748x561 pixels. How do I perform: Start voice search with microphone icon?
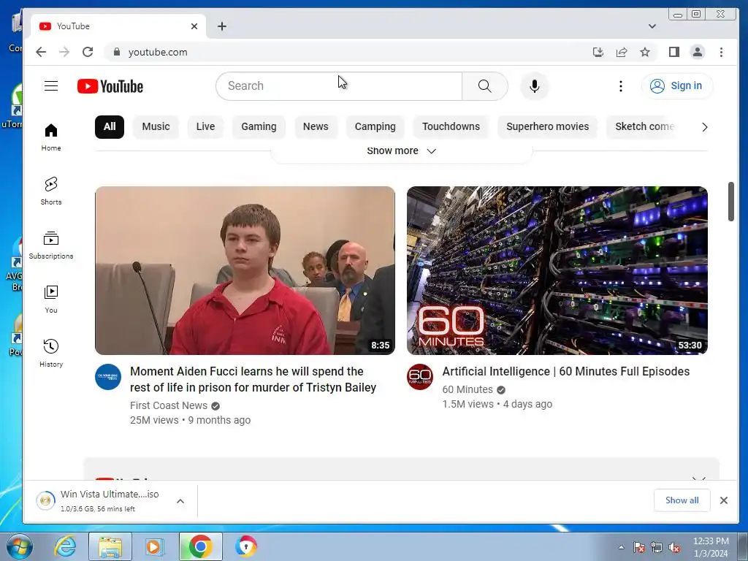point(534,86)
